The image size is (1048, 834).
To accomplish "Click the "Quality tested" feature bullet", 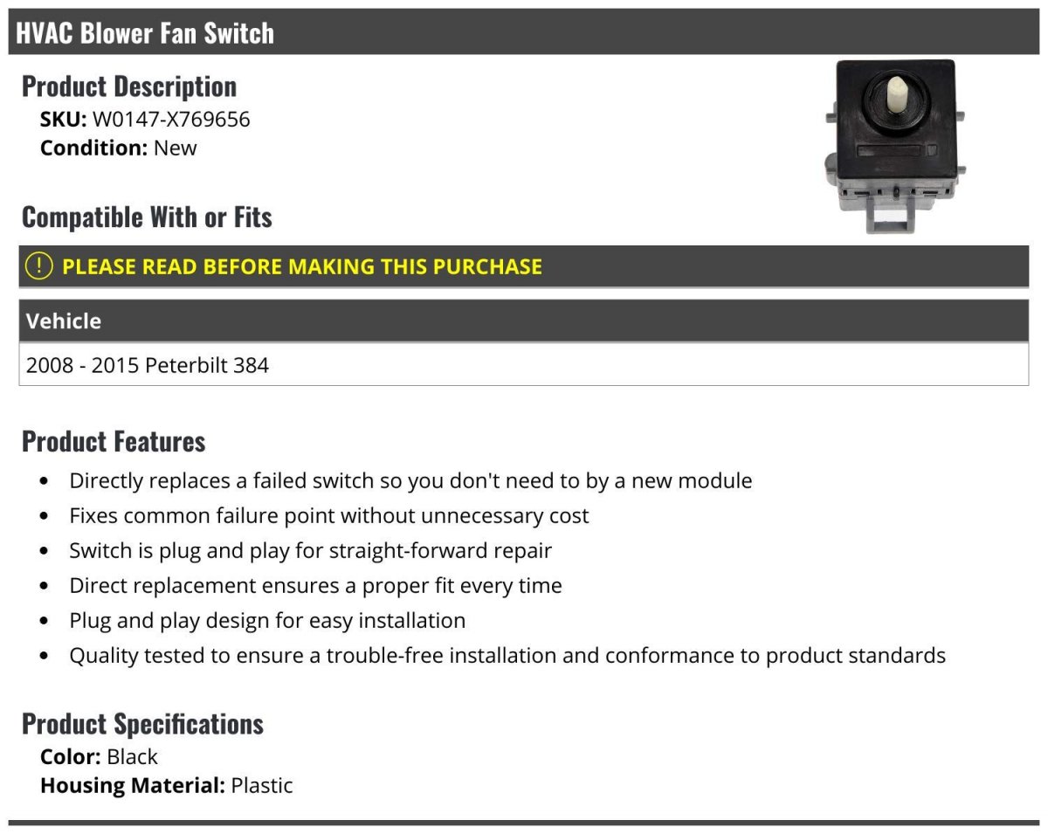I will (x=507, y=655).
